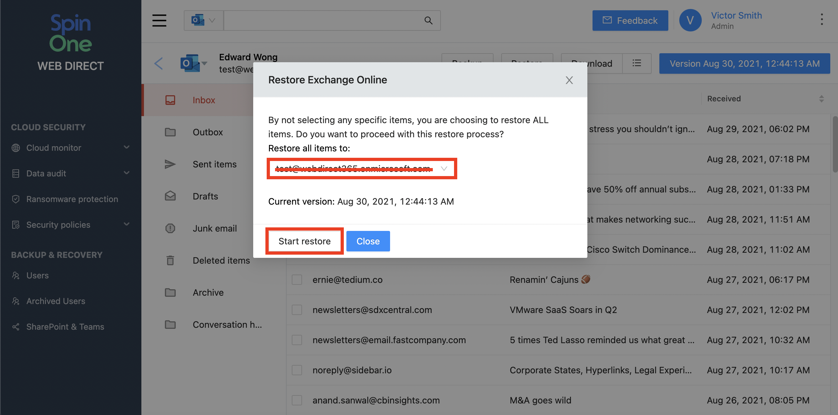Close the dialog with the X icon

[x=569, y=80]
